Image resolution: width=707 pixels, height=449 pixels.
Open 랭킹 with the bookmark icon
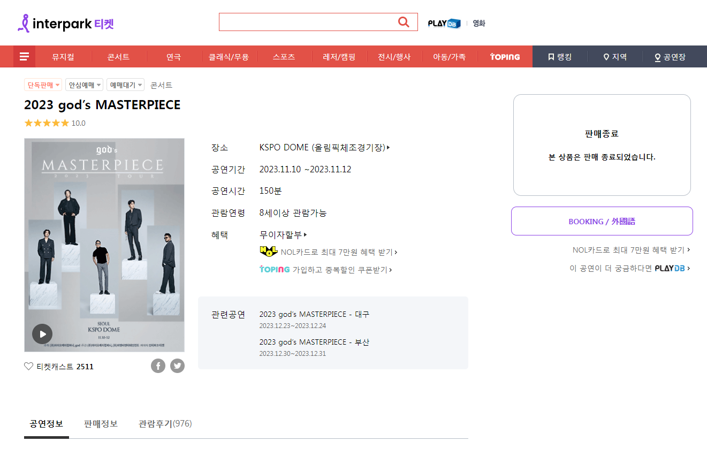click(560, 57)
